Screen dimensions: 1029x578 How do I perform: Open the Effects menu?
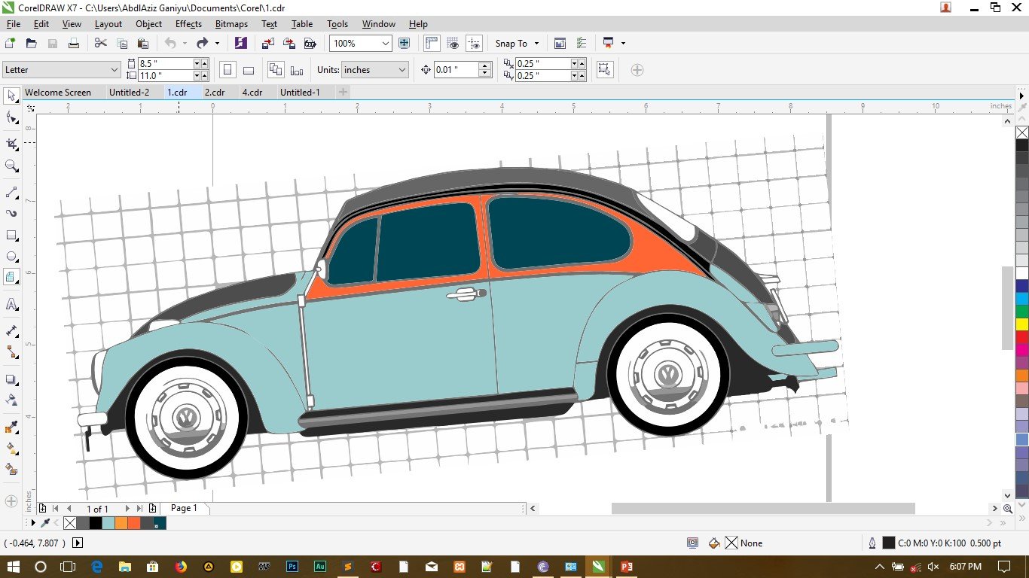click(188, 24)
